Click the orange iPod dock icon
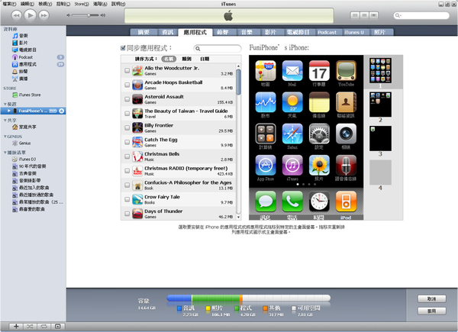This screenshot has height=332, width=458. point(346,201)
